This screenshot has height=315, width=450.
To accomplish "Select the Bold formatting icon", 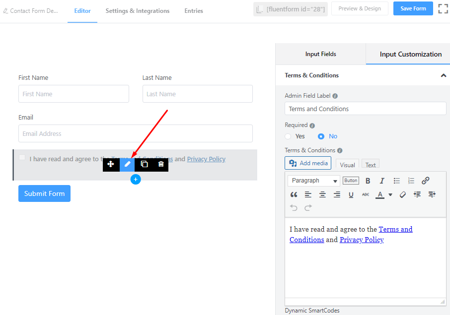I will pyautogui.click(x=368, y=181).
